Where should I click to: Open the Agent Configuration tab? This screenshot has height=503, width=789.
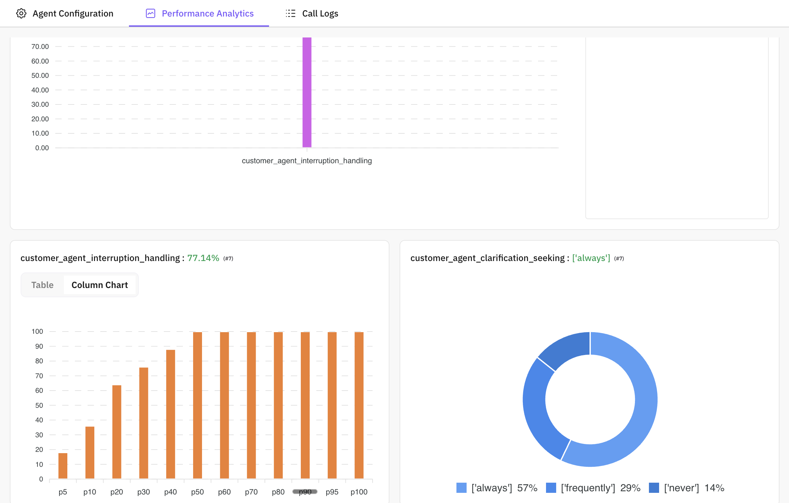pyautogui.click(x=73, y=13)
